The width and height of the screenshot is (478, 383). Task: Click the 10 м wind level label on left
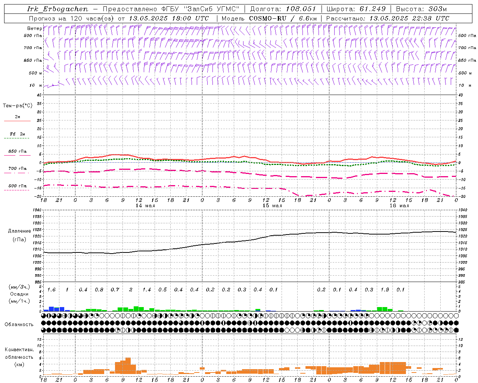pyautogui.click(x=35, y=85)
